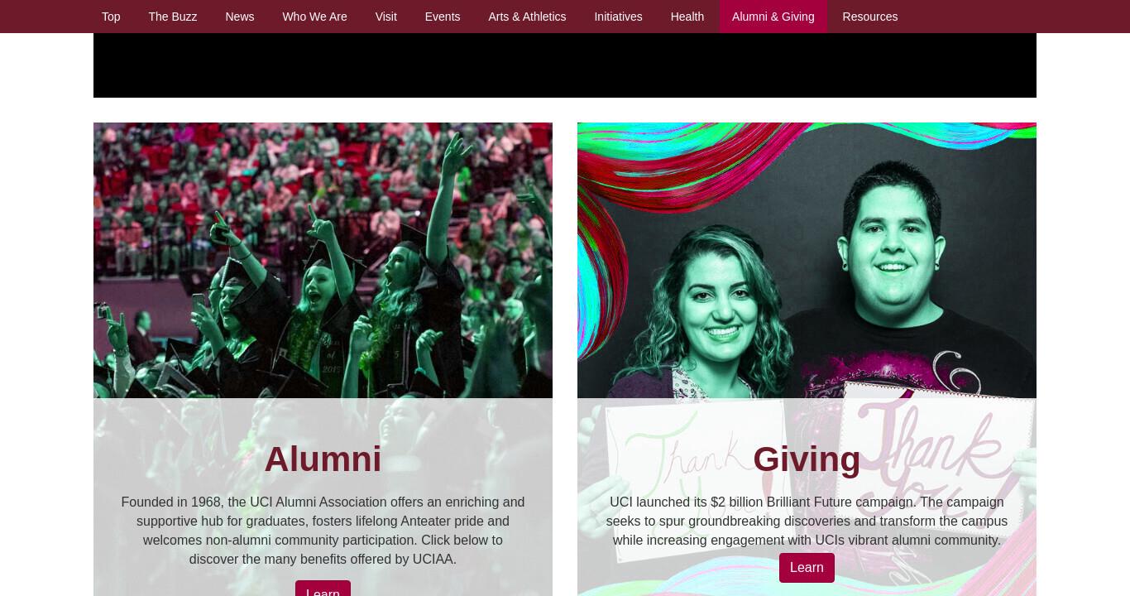The image size is (1130, 596).
Task: Open the graduation crowd photo
Action: (x=323, y=260)
